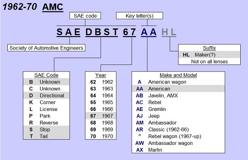Click the underlined 'AMC' title
This screenshot has height=160, width=248.
tap(53, 7)
